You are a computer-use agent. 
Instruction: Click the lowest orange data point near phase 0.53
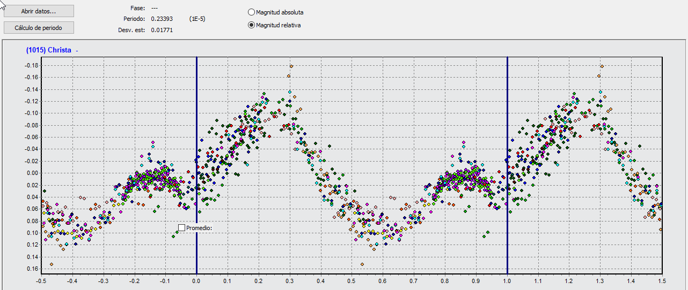[x=362, y=264]
